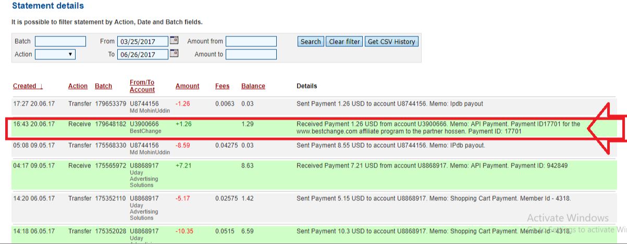The height and width of the screenshot is (244, 627).
Task: Click the Amount from input field
Action: click(251, 41)
